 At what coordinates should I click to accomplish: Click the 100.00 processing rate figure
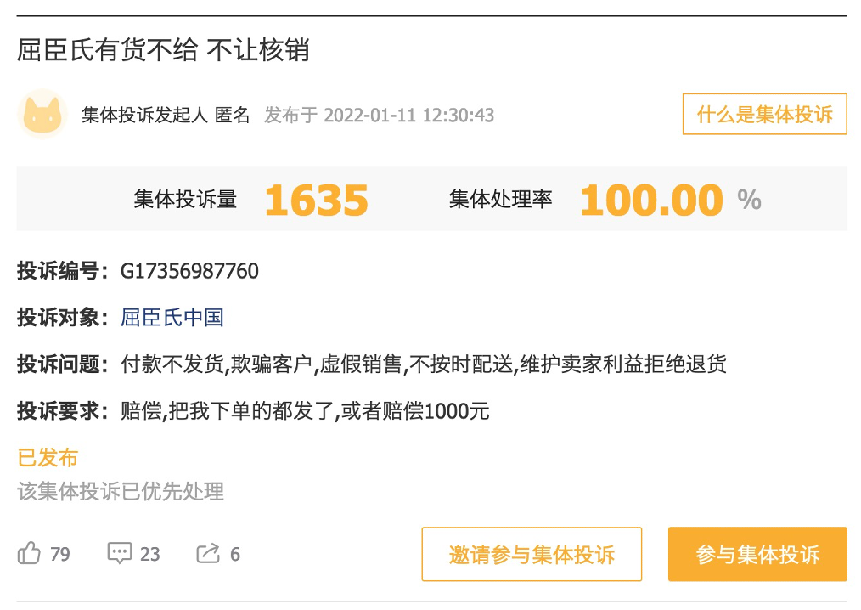(651, 200)
